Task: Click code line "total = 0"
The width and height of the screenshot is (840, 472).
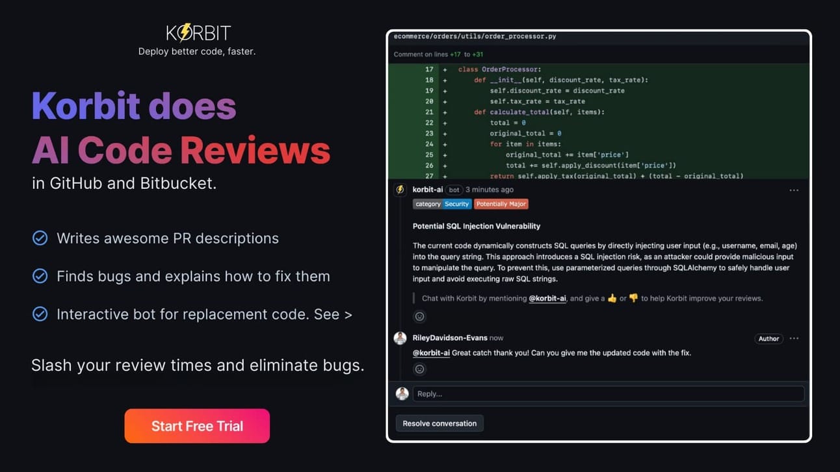Action: 508,123
